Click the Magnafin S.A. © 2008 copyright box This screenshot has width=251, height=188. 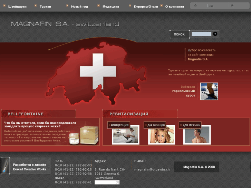tap(196, 167)
